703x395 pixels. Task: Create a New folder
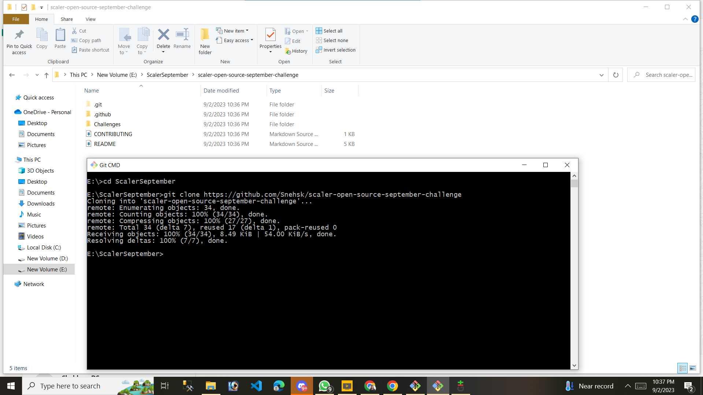click(x=205, y=40)
